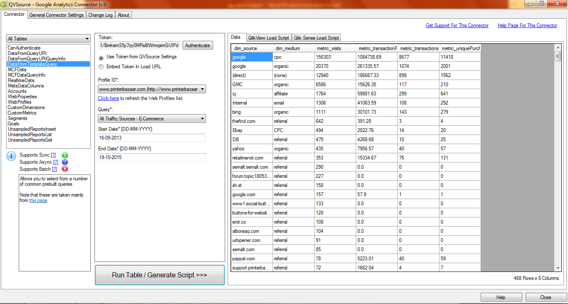Viewport: 568px width, 304px height.
Task: Open the All Tables dropdown
Action: [48, 38]
